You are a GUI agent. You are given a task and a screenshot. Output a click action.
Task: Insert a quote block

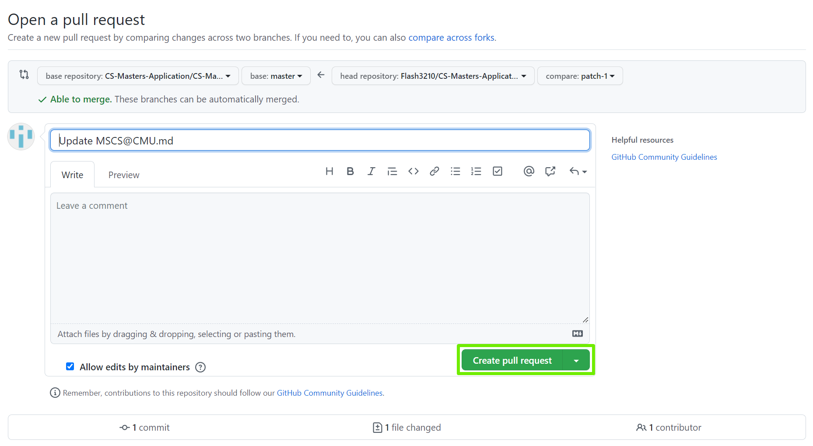coord(392,171)
